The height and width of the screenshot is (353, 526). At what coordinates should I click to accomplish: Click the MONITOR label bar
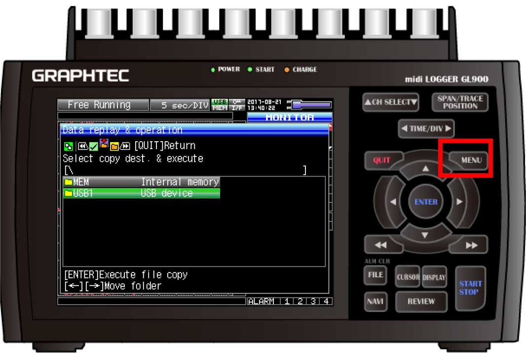[x=290, y=118]
